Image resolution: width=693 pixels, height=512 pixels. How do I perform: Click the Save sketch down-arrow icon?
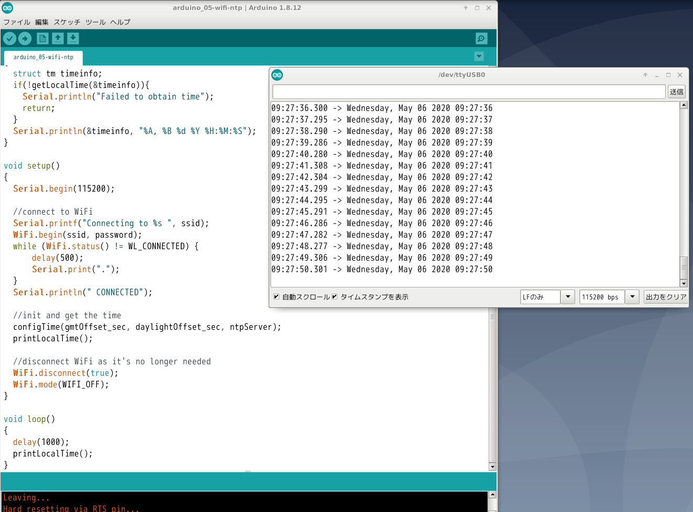pyautogui.click(x=73, y=38)
